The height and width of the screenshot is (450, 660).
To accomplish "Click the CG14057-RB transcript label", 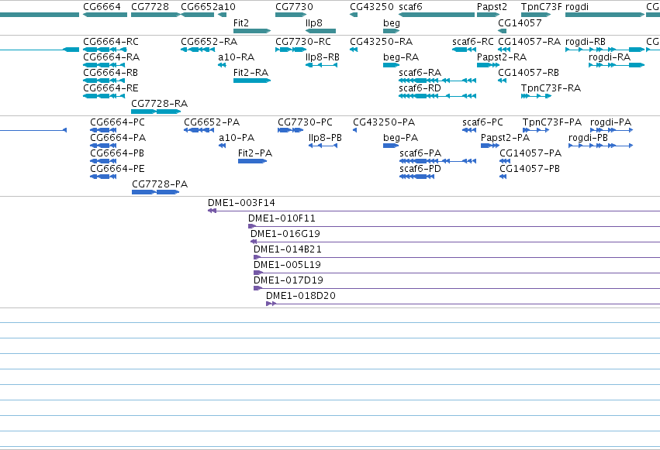I will click(529, 72).
